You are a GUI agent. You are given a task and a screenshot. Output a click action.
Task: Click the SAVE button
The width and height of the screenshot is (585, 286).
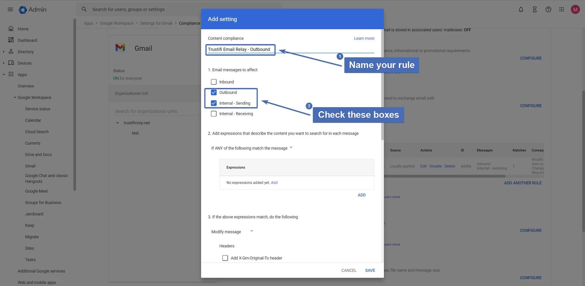pyautogui.click(x=370, y=270)
